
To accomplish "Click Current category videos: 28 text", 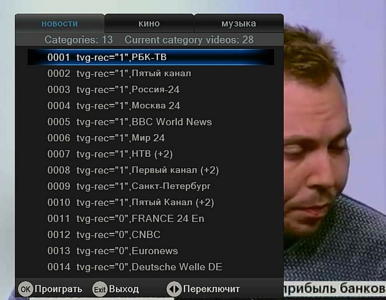I will [x=189, y=40].
